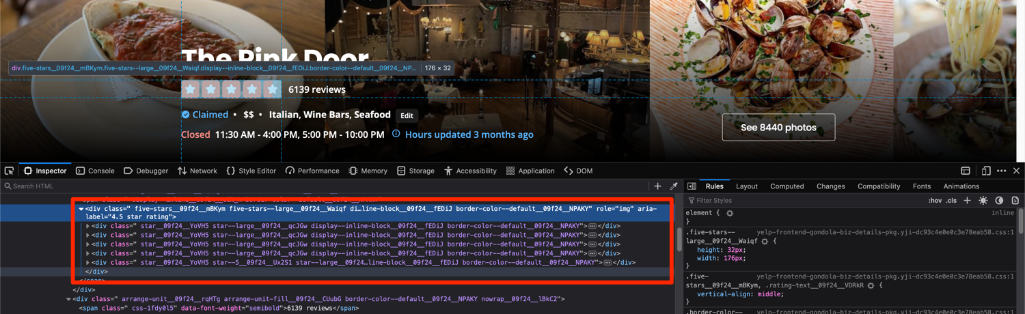
Task: Expand the arrange-unit div node
Action: [x=68, y=299]
